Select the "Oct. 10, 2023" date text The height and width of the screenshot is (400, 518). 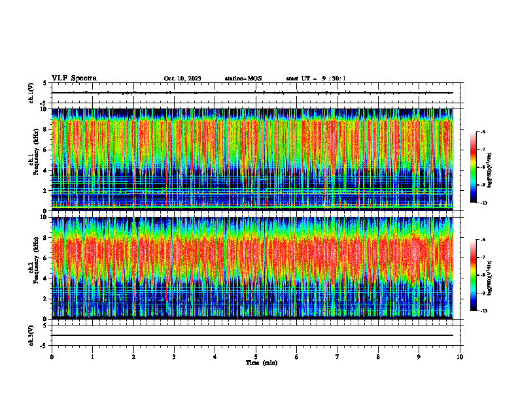tap(182, 78)
